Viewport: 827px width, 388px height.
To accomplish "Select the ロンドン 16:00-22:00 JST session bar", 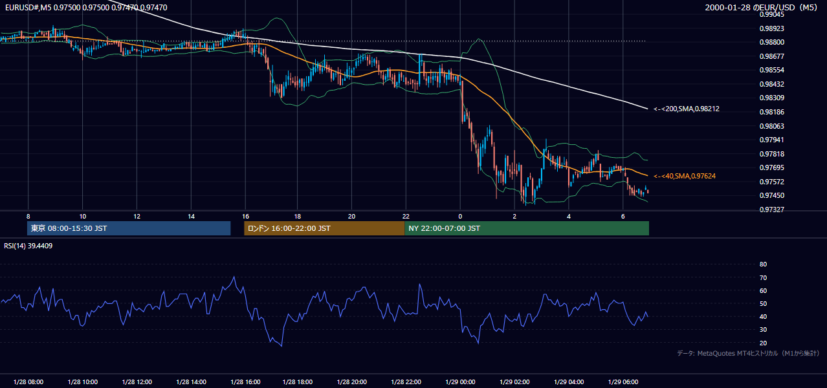I will point(324,228).
